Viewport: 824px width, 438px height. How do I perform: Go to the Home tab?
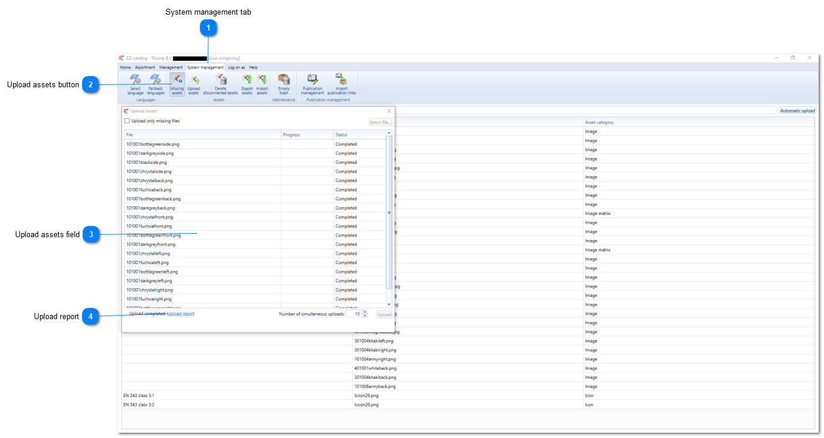(x=126, y=67)
